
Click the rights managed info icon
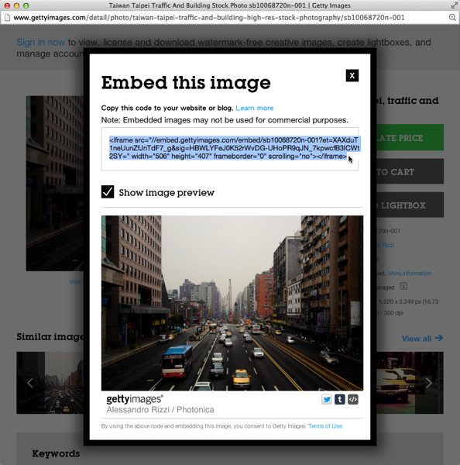tap(403, 286)
